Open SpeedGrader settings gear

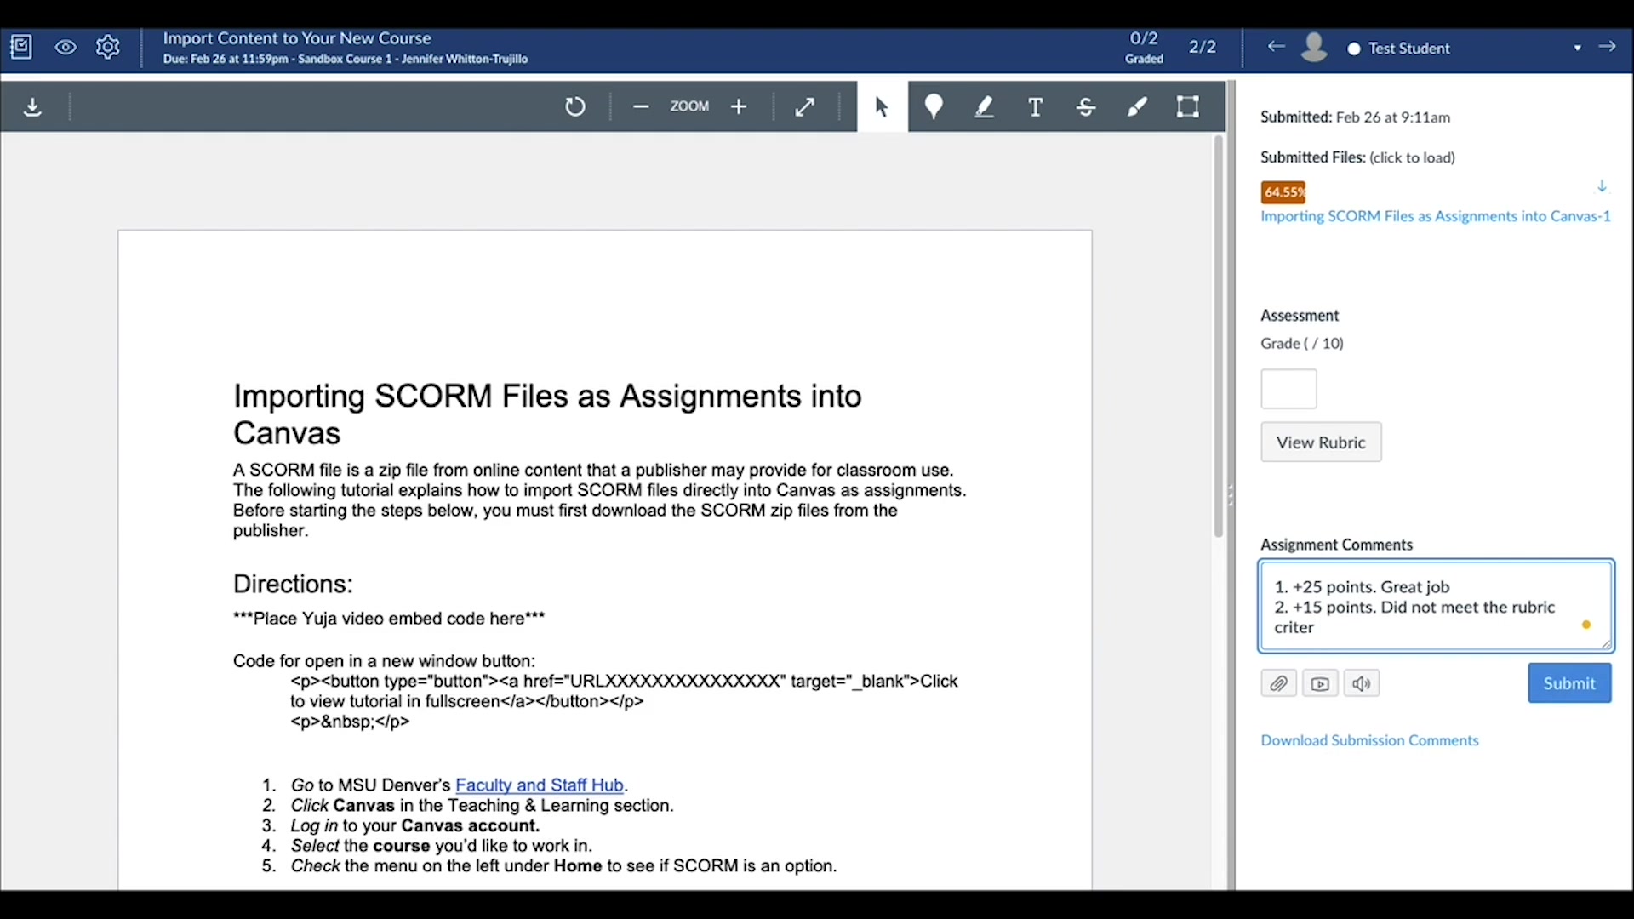point(108,48)
